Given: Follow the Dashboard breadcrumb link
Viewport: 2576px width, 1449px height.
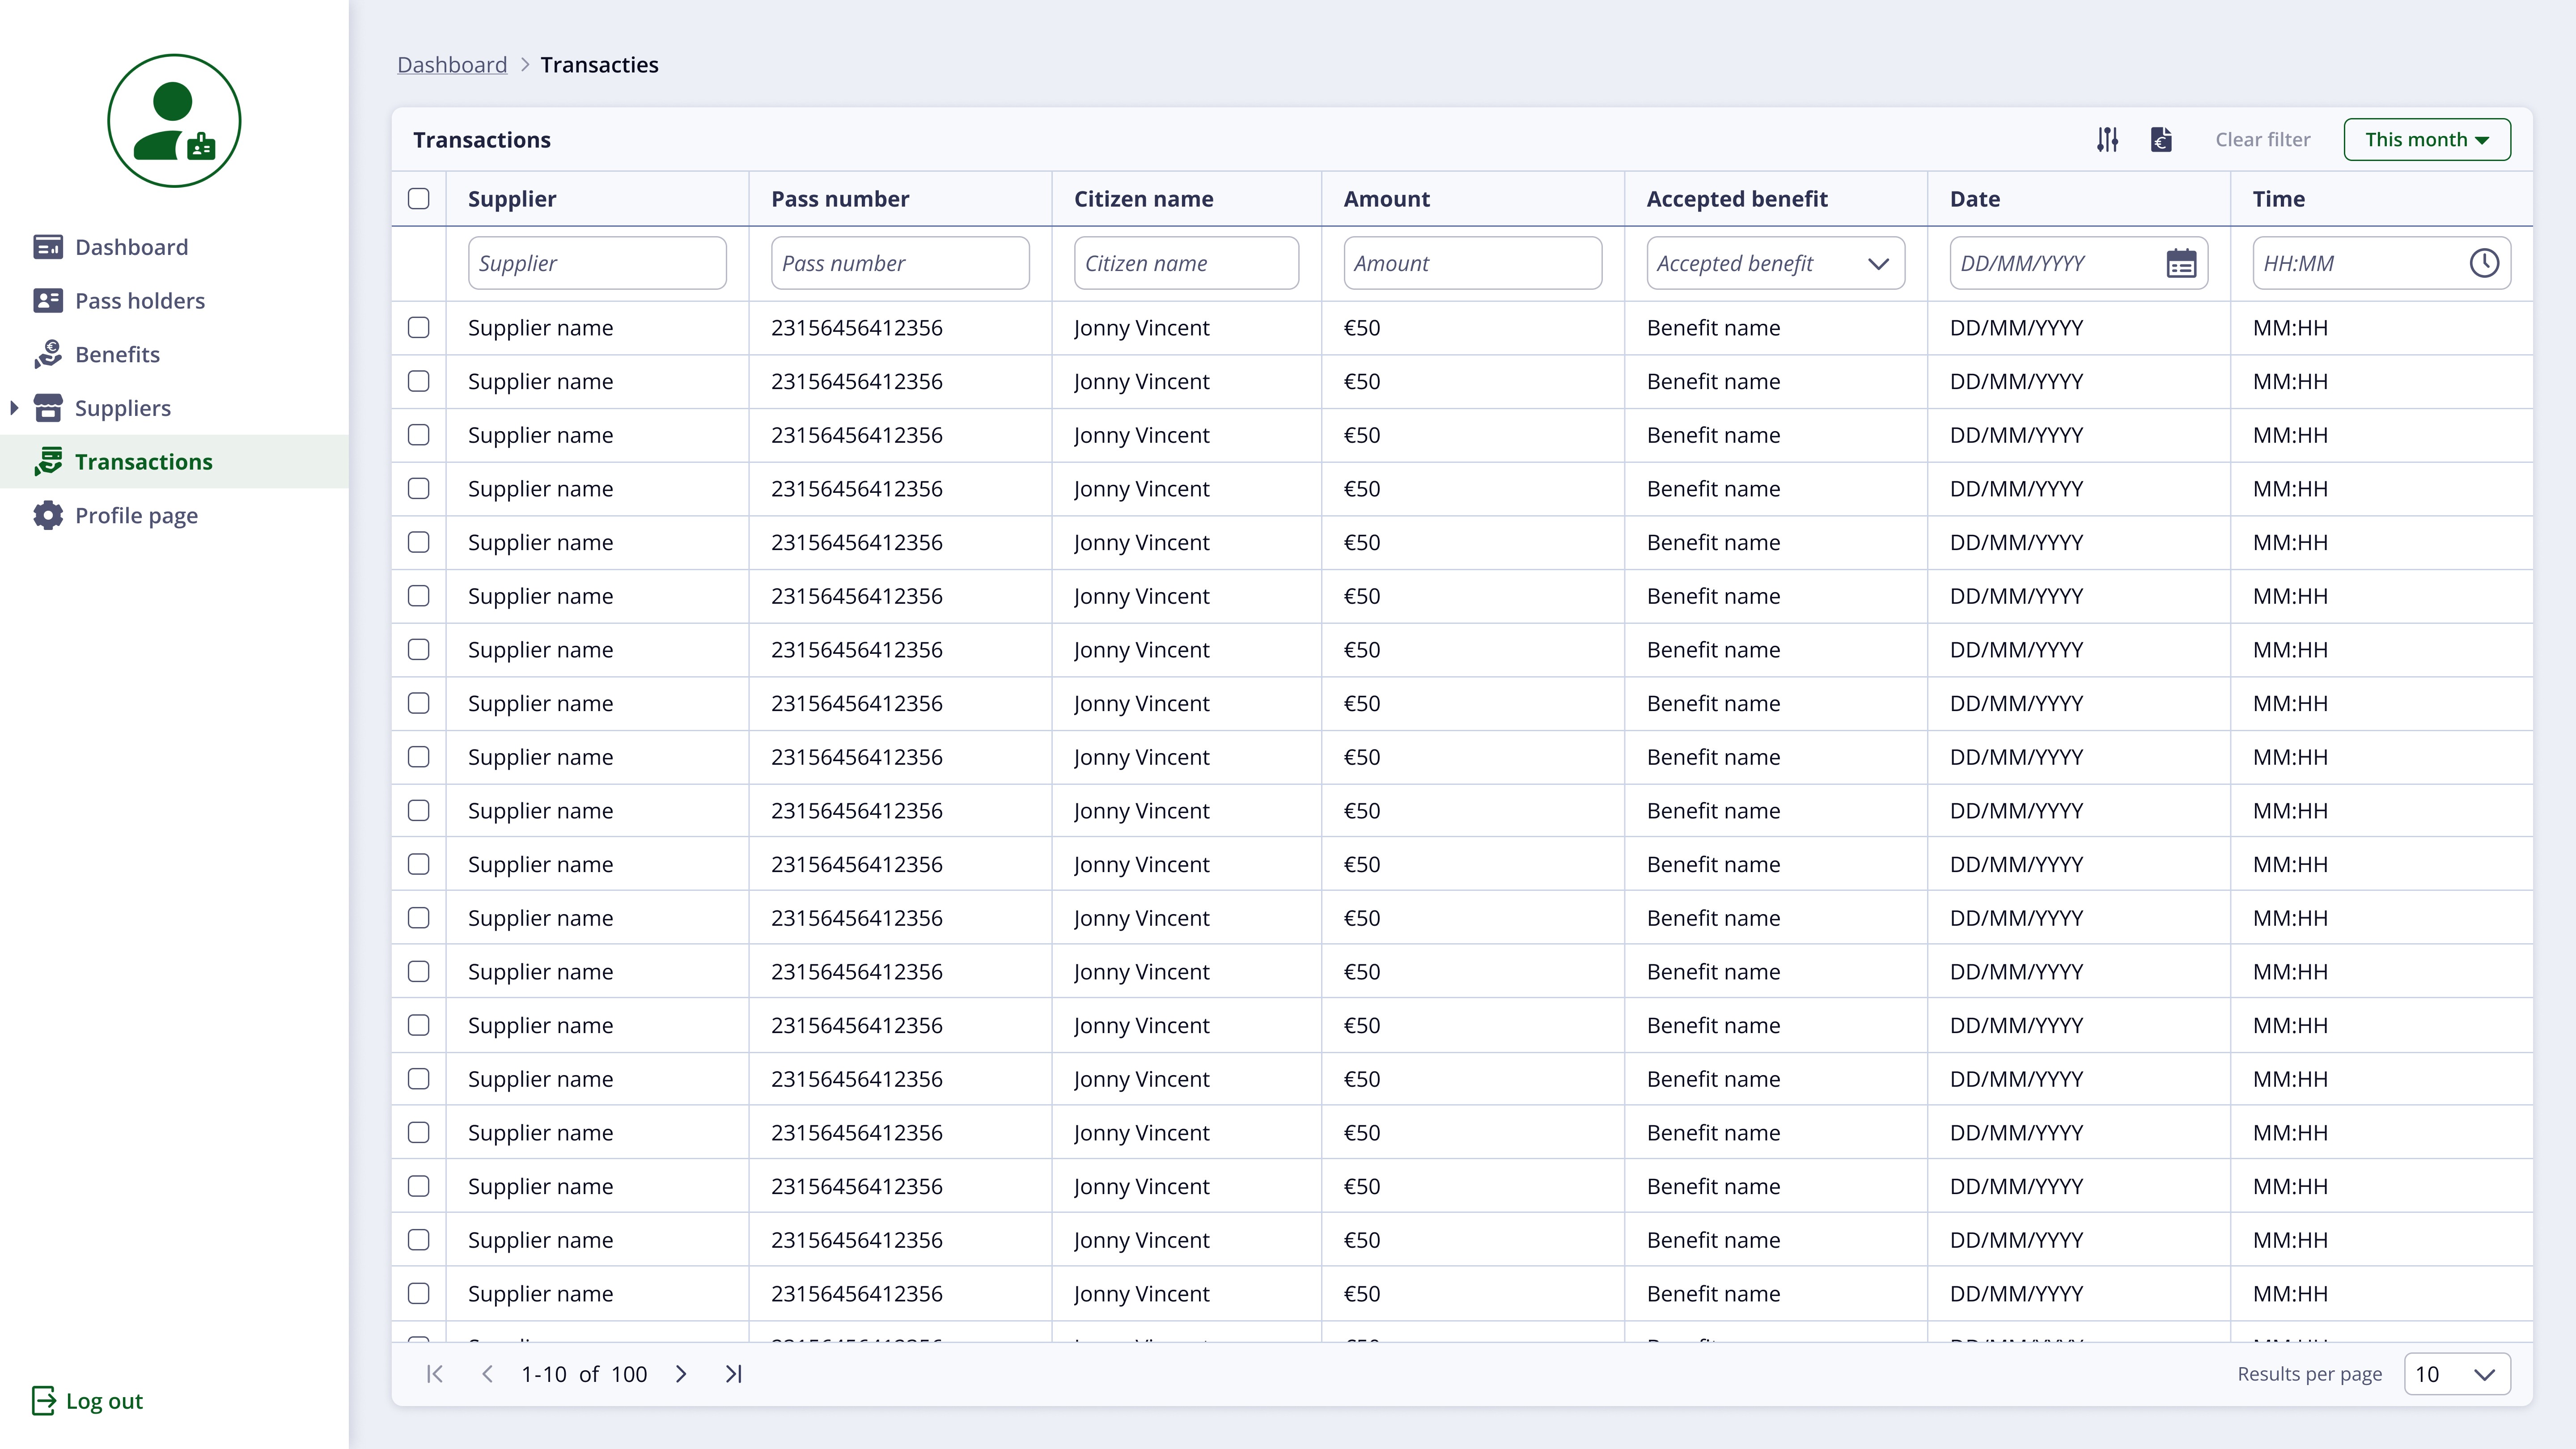Looking at the screenshot, I should click(x=452, y=65).
